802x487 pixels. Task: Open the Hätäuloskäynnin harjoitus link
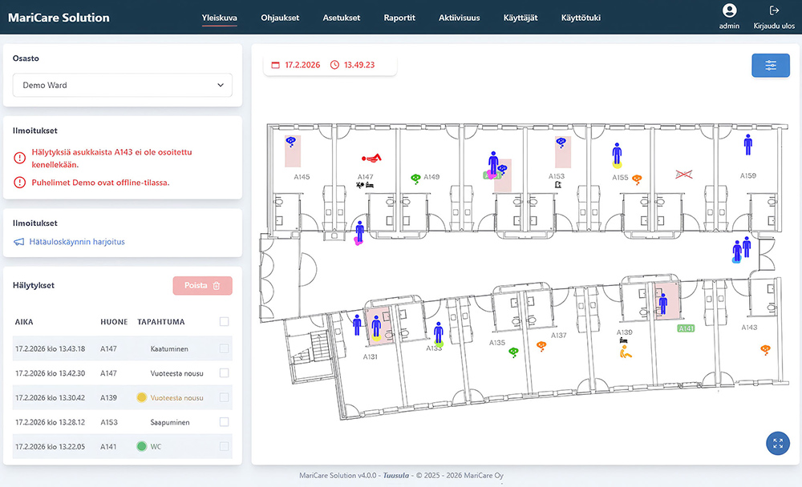[77, 241]
